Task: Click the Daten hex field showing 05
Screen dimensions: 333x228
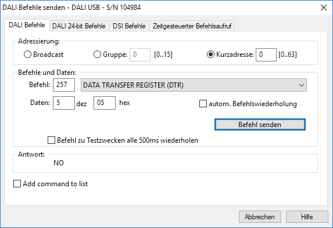Action: pos(105,103)
